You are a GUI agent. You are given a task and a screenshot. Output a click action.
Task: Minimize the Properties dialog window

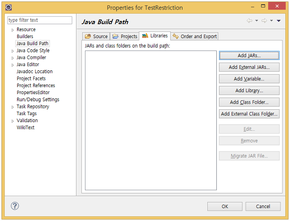click(x=252, y=7)
